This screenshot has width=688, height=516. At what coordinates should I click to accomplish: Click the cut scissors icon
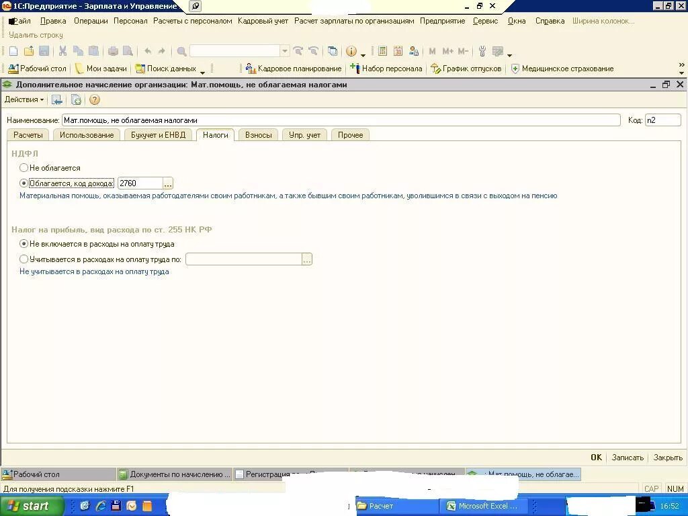click(62, 51)
